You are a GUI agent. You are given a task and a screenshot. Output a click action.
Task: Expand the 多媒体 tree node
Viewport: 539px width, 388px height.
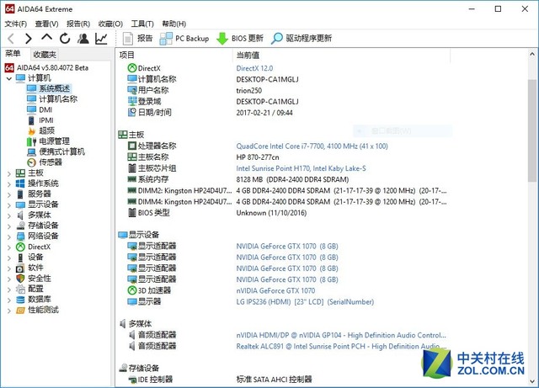tap(9, 215)
